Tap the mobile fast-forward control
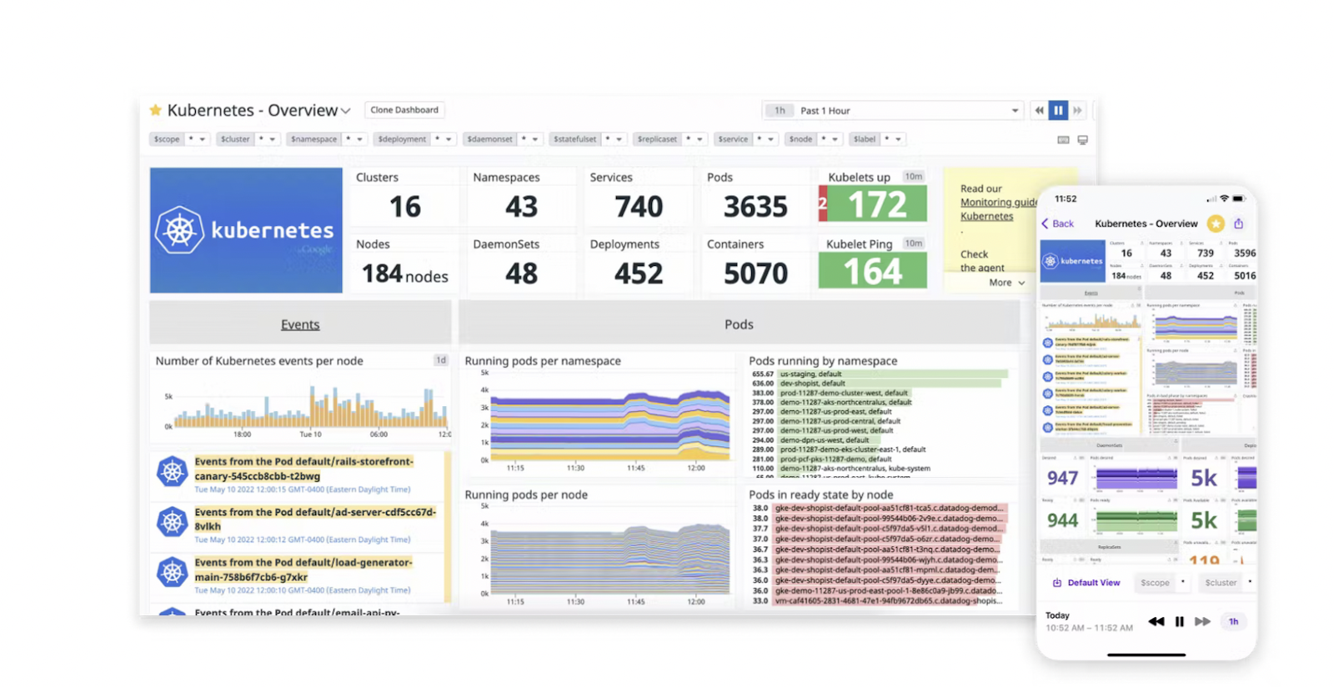Image resolution: width=1334 pixels, height=687 pixels. coord(1202,621)
